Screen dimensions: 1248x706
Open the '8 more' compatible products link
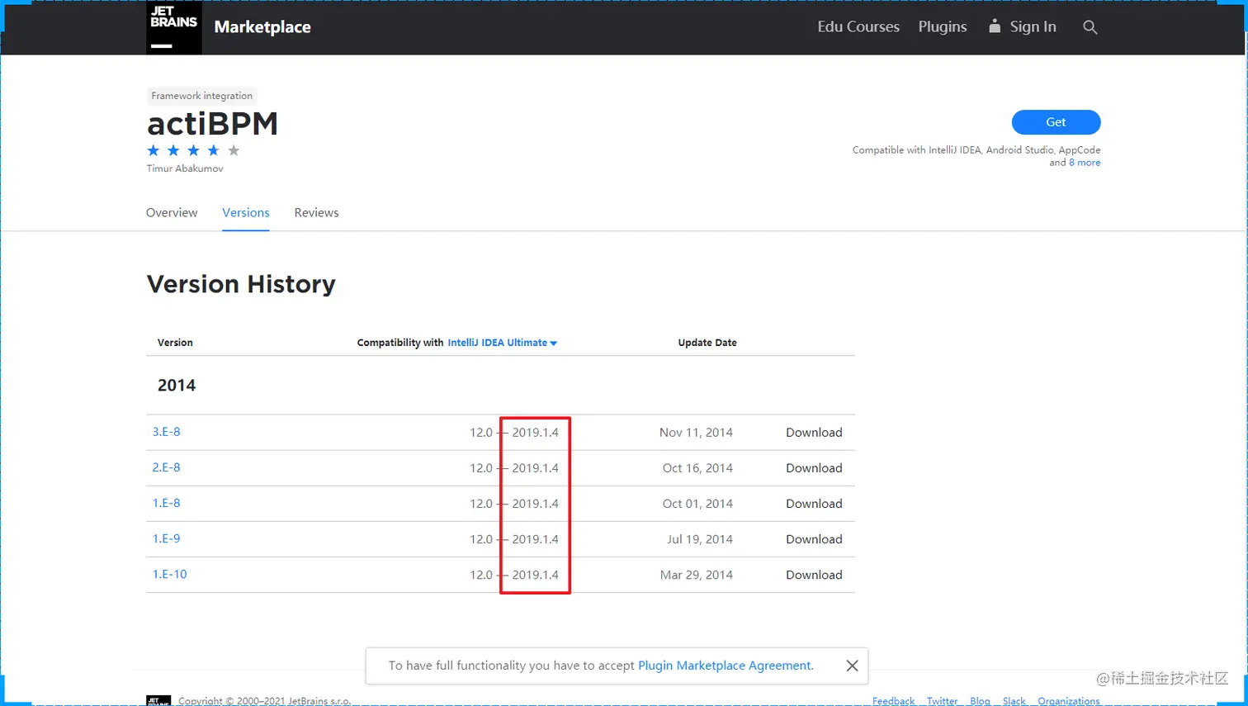pos(1085,163)
